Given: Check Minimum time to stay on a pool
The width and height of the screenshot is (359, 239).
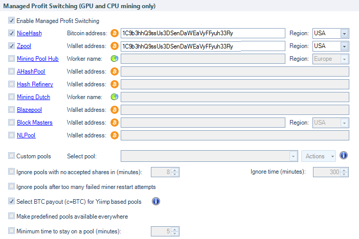Looking at the screenshot, I should click(x=11, y=231).
